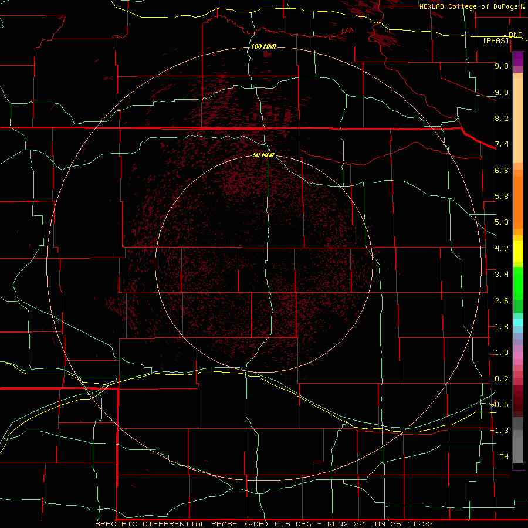
Task: Pick the bright green band of the scale
Action: (518, 283)
